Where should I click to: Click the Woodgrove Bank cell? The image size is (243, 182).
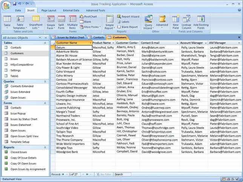point(74,152)
